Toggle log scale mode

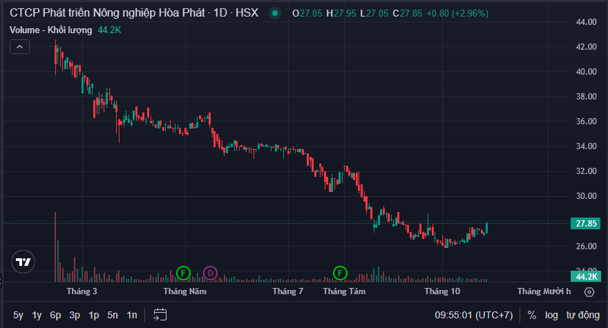point(551,315)
